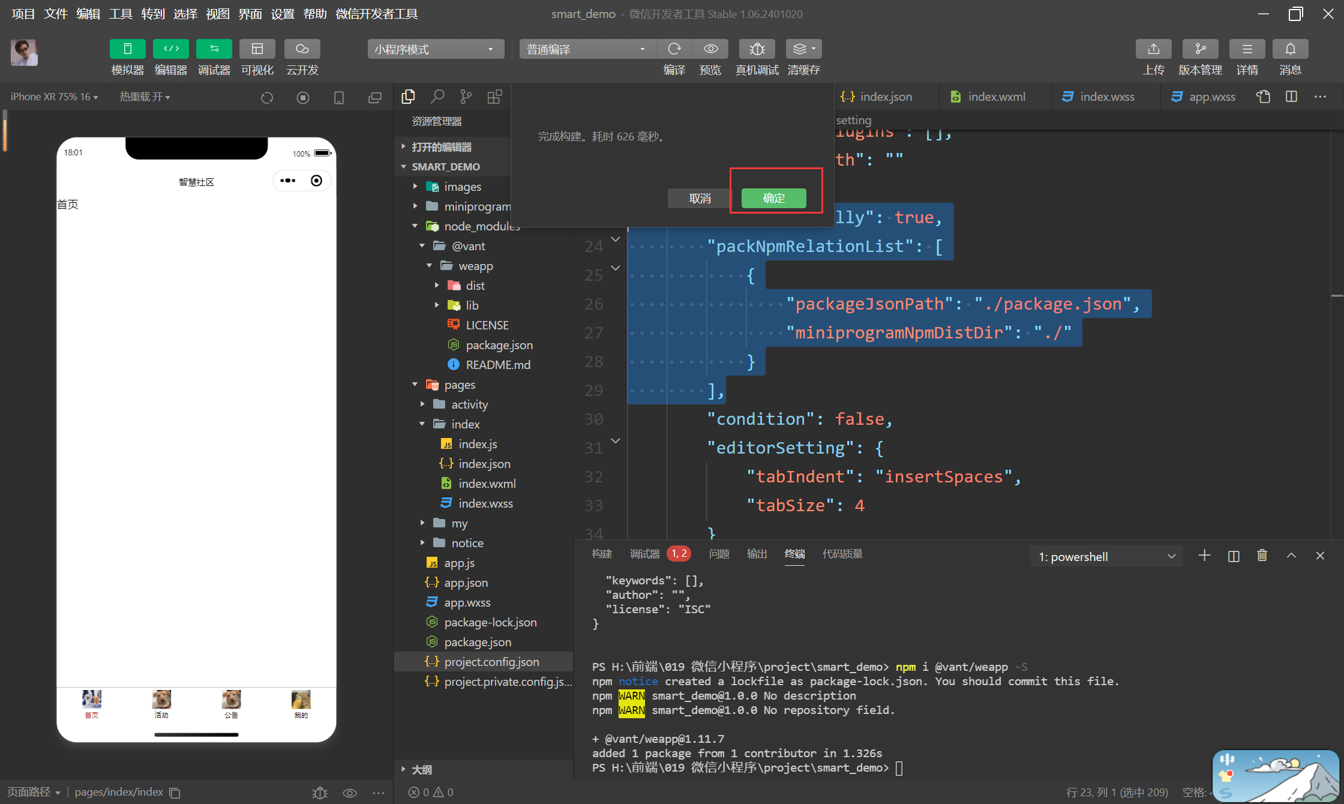Click the 取消 button in dialog

[700, 199]
